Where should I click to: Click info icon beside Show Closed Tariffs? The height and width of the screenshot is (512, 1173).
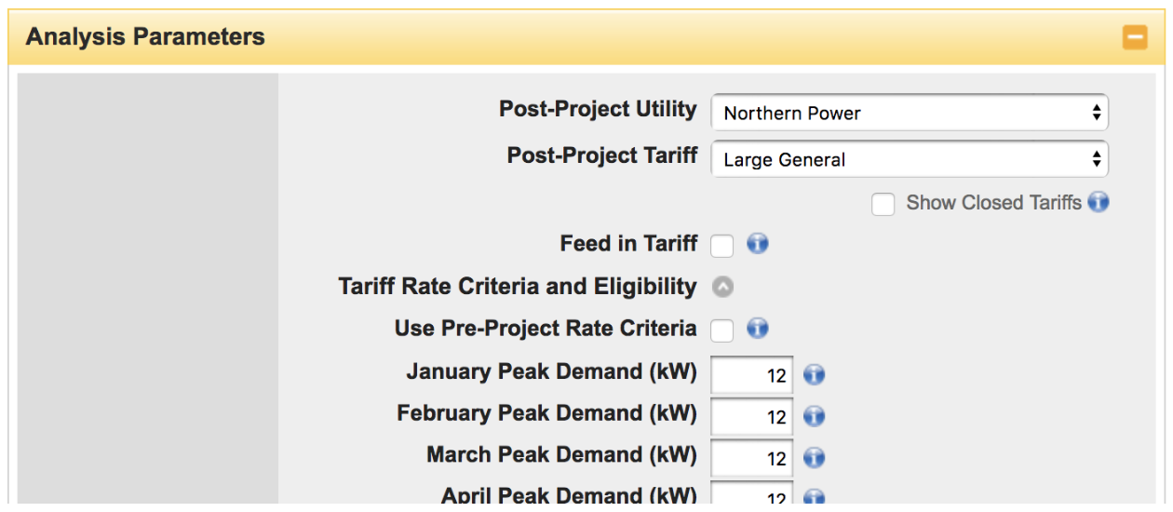click(1099, 203)
